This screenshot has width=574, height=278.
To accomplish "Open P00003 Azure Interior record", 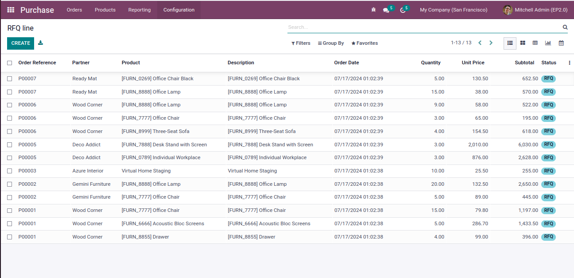I will (x=287, y=171).
